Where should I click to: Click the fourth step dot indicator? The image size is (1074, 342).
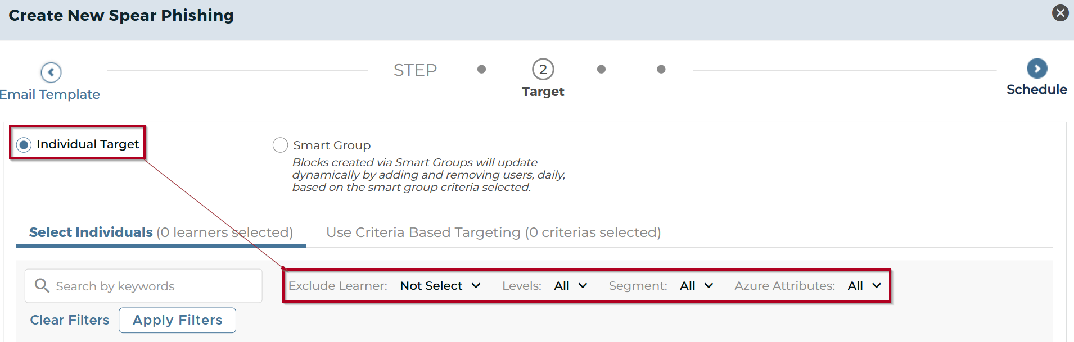tap(661, 69)
